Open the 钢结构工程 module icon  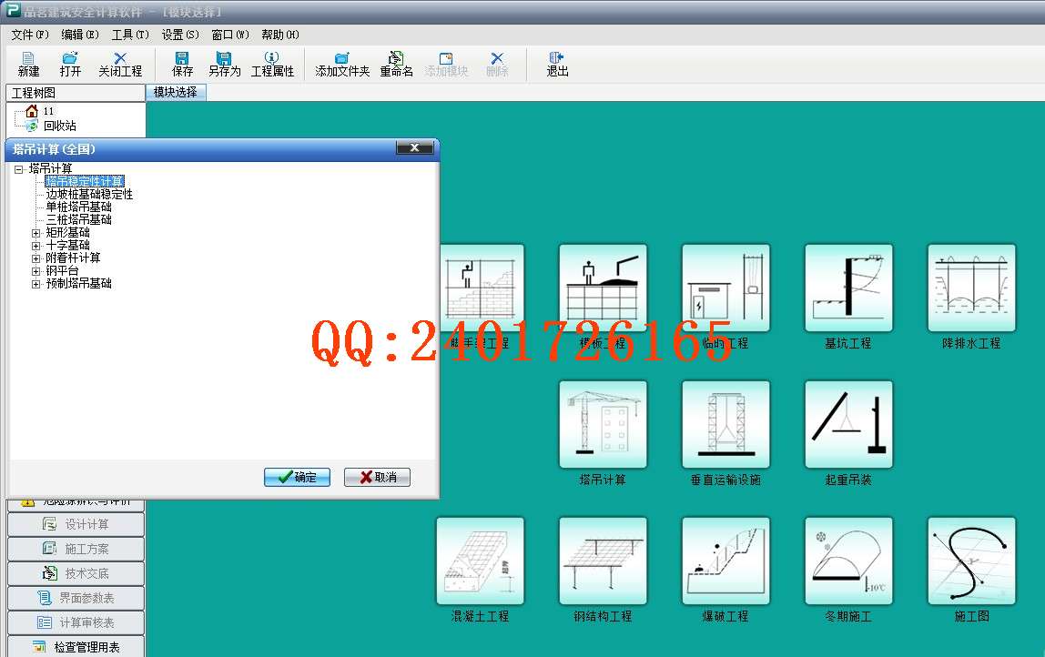click(603, 561)
